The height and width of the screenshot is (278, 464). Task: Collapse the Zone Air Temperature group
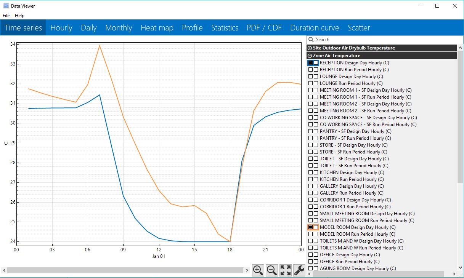[x=310, y=56]
